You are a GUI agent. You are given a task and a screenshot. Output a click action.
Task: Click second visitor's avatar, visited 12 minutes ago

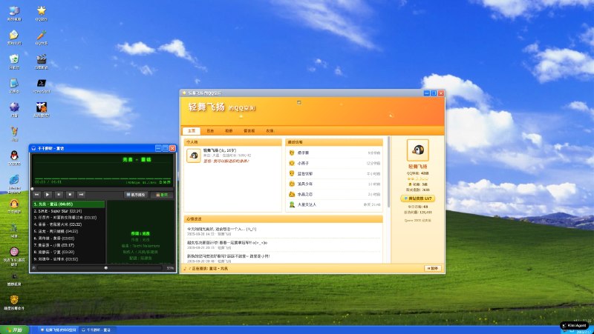[x=292, y=163]
